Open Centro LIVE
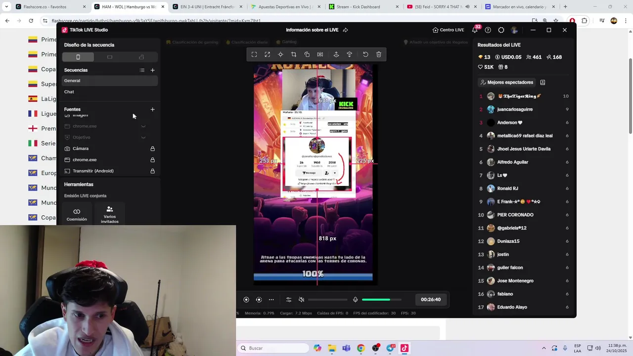This screenshot has width=633, height=356. [448, 30]
